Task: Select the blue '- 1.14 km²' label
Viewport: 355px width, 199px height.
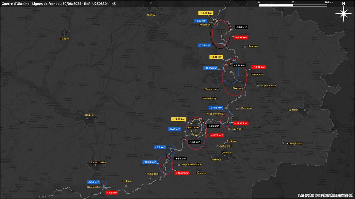Action: point(204,45)
